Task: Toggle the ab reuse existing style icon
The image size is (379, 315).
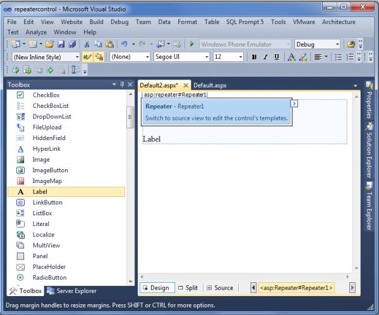Action: pos(87,57)
